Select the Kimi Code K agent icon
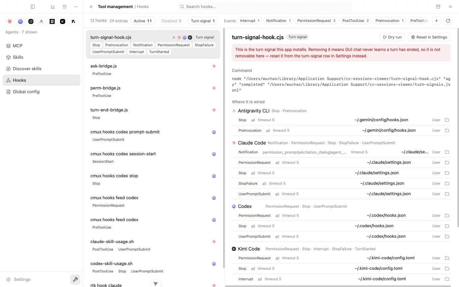Image resolution: width=459 pixels, height=287 pixels. click(62, 21)
